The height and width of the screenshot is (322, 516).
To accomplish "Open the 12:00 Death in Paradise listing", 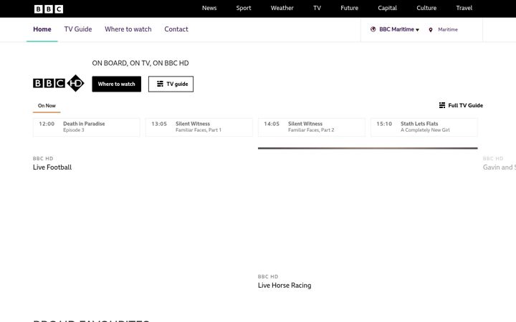I will [x=87, y=127].
